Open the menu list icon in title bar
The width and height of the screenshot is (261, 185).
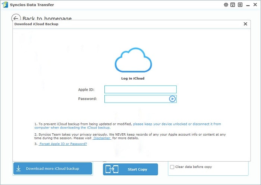tap(240, 4)
